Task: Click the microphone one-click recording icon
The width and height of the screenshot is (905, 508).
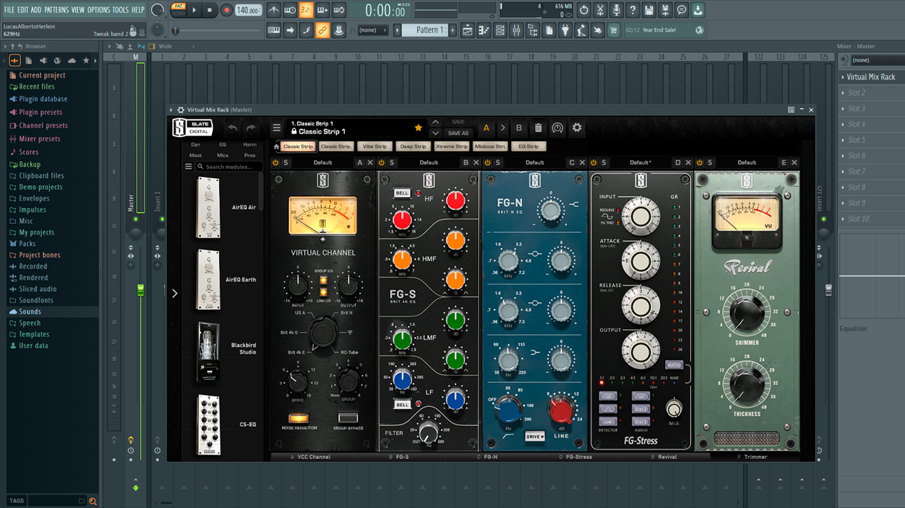Action: pyautogui.click(x=616, y=10)
